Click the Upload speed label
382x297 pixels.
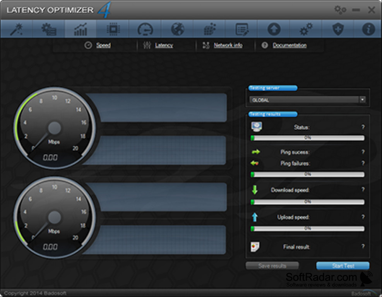[293, 217]
